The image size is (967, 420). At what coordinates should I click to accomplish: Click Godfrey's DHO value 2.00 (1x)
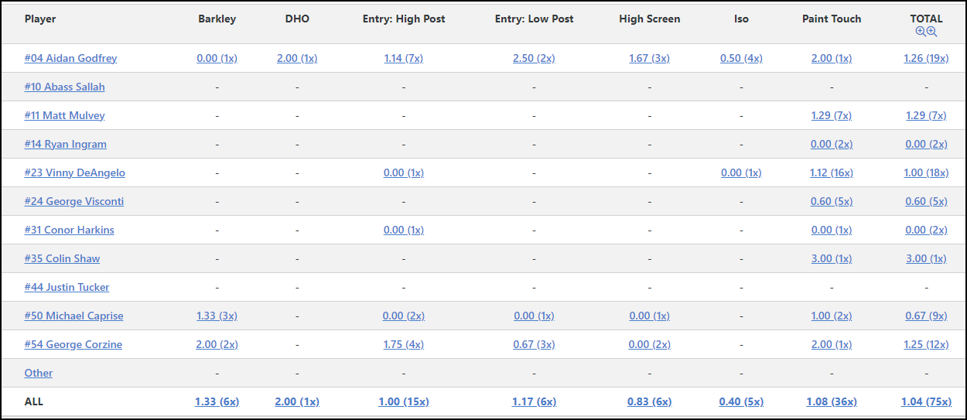pos(297,58)
